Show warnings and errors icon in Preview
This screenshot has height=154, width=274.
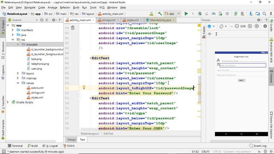click(265, 26)
